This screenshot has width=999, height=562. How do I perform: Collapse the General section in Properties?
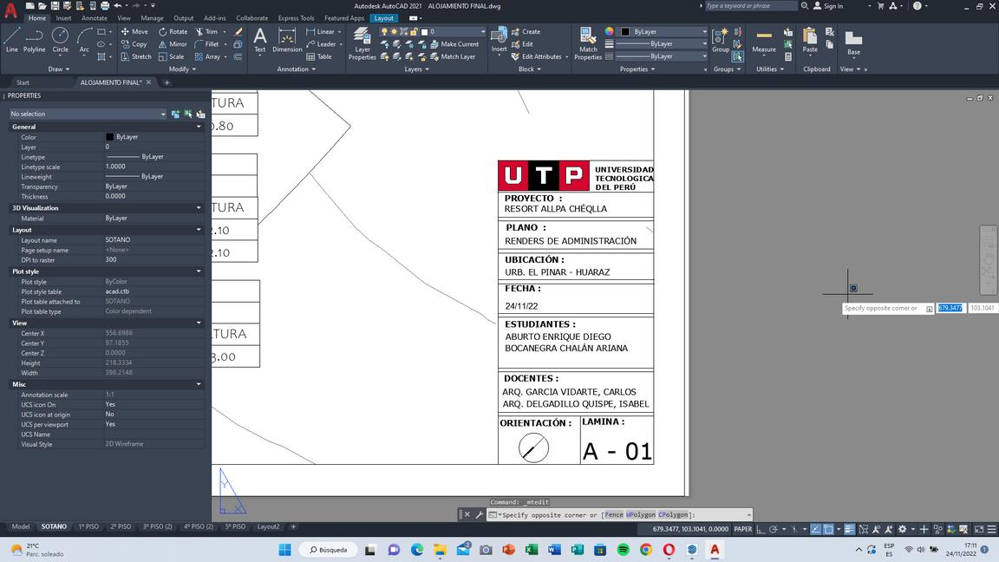pyautogui.click(x=199, y=127)
